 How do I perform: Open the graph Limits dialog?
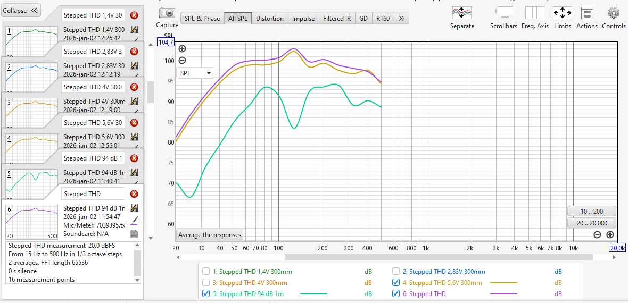[x=563, y=13]
